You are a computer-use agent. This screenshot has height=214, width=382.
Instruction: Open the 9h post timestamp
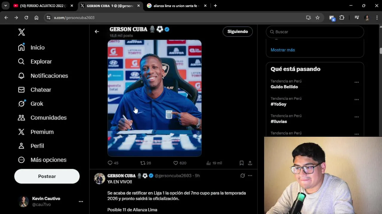click(x=197, y=176)
